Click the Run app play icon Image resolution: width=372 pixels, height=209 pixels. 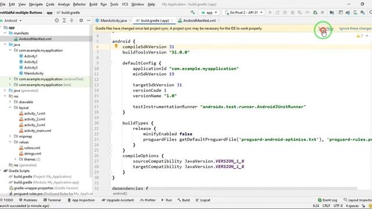(x=270, y=12)
